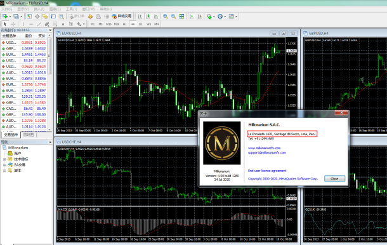The width and height of the screenshot is (387, 245).
Task: Toggle the AutoTrading button
Action: click(x=122, y=17)
